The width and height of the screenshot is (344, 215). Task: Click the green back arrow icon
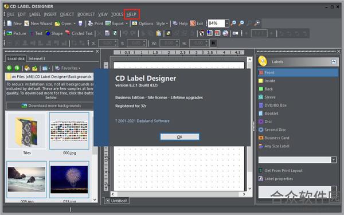tap(9, 68)
